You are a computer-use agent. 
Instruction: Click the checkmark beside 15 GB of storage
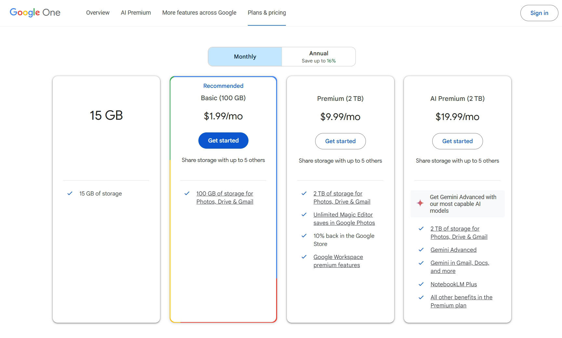click(70, 194)
